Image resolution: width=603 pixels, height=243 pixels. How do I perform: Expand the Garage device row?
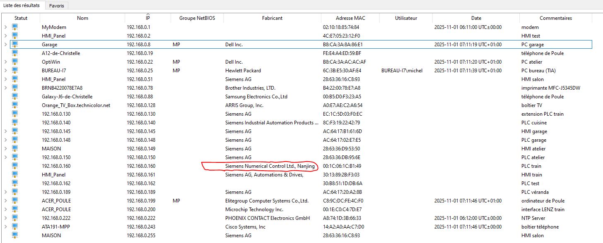5,45
